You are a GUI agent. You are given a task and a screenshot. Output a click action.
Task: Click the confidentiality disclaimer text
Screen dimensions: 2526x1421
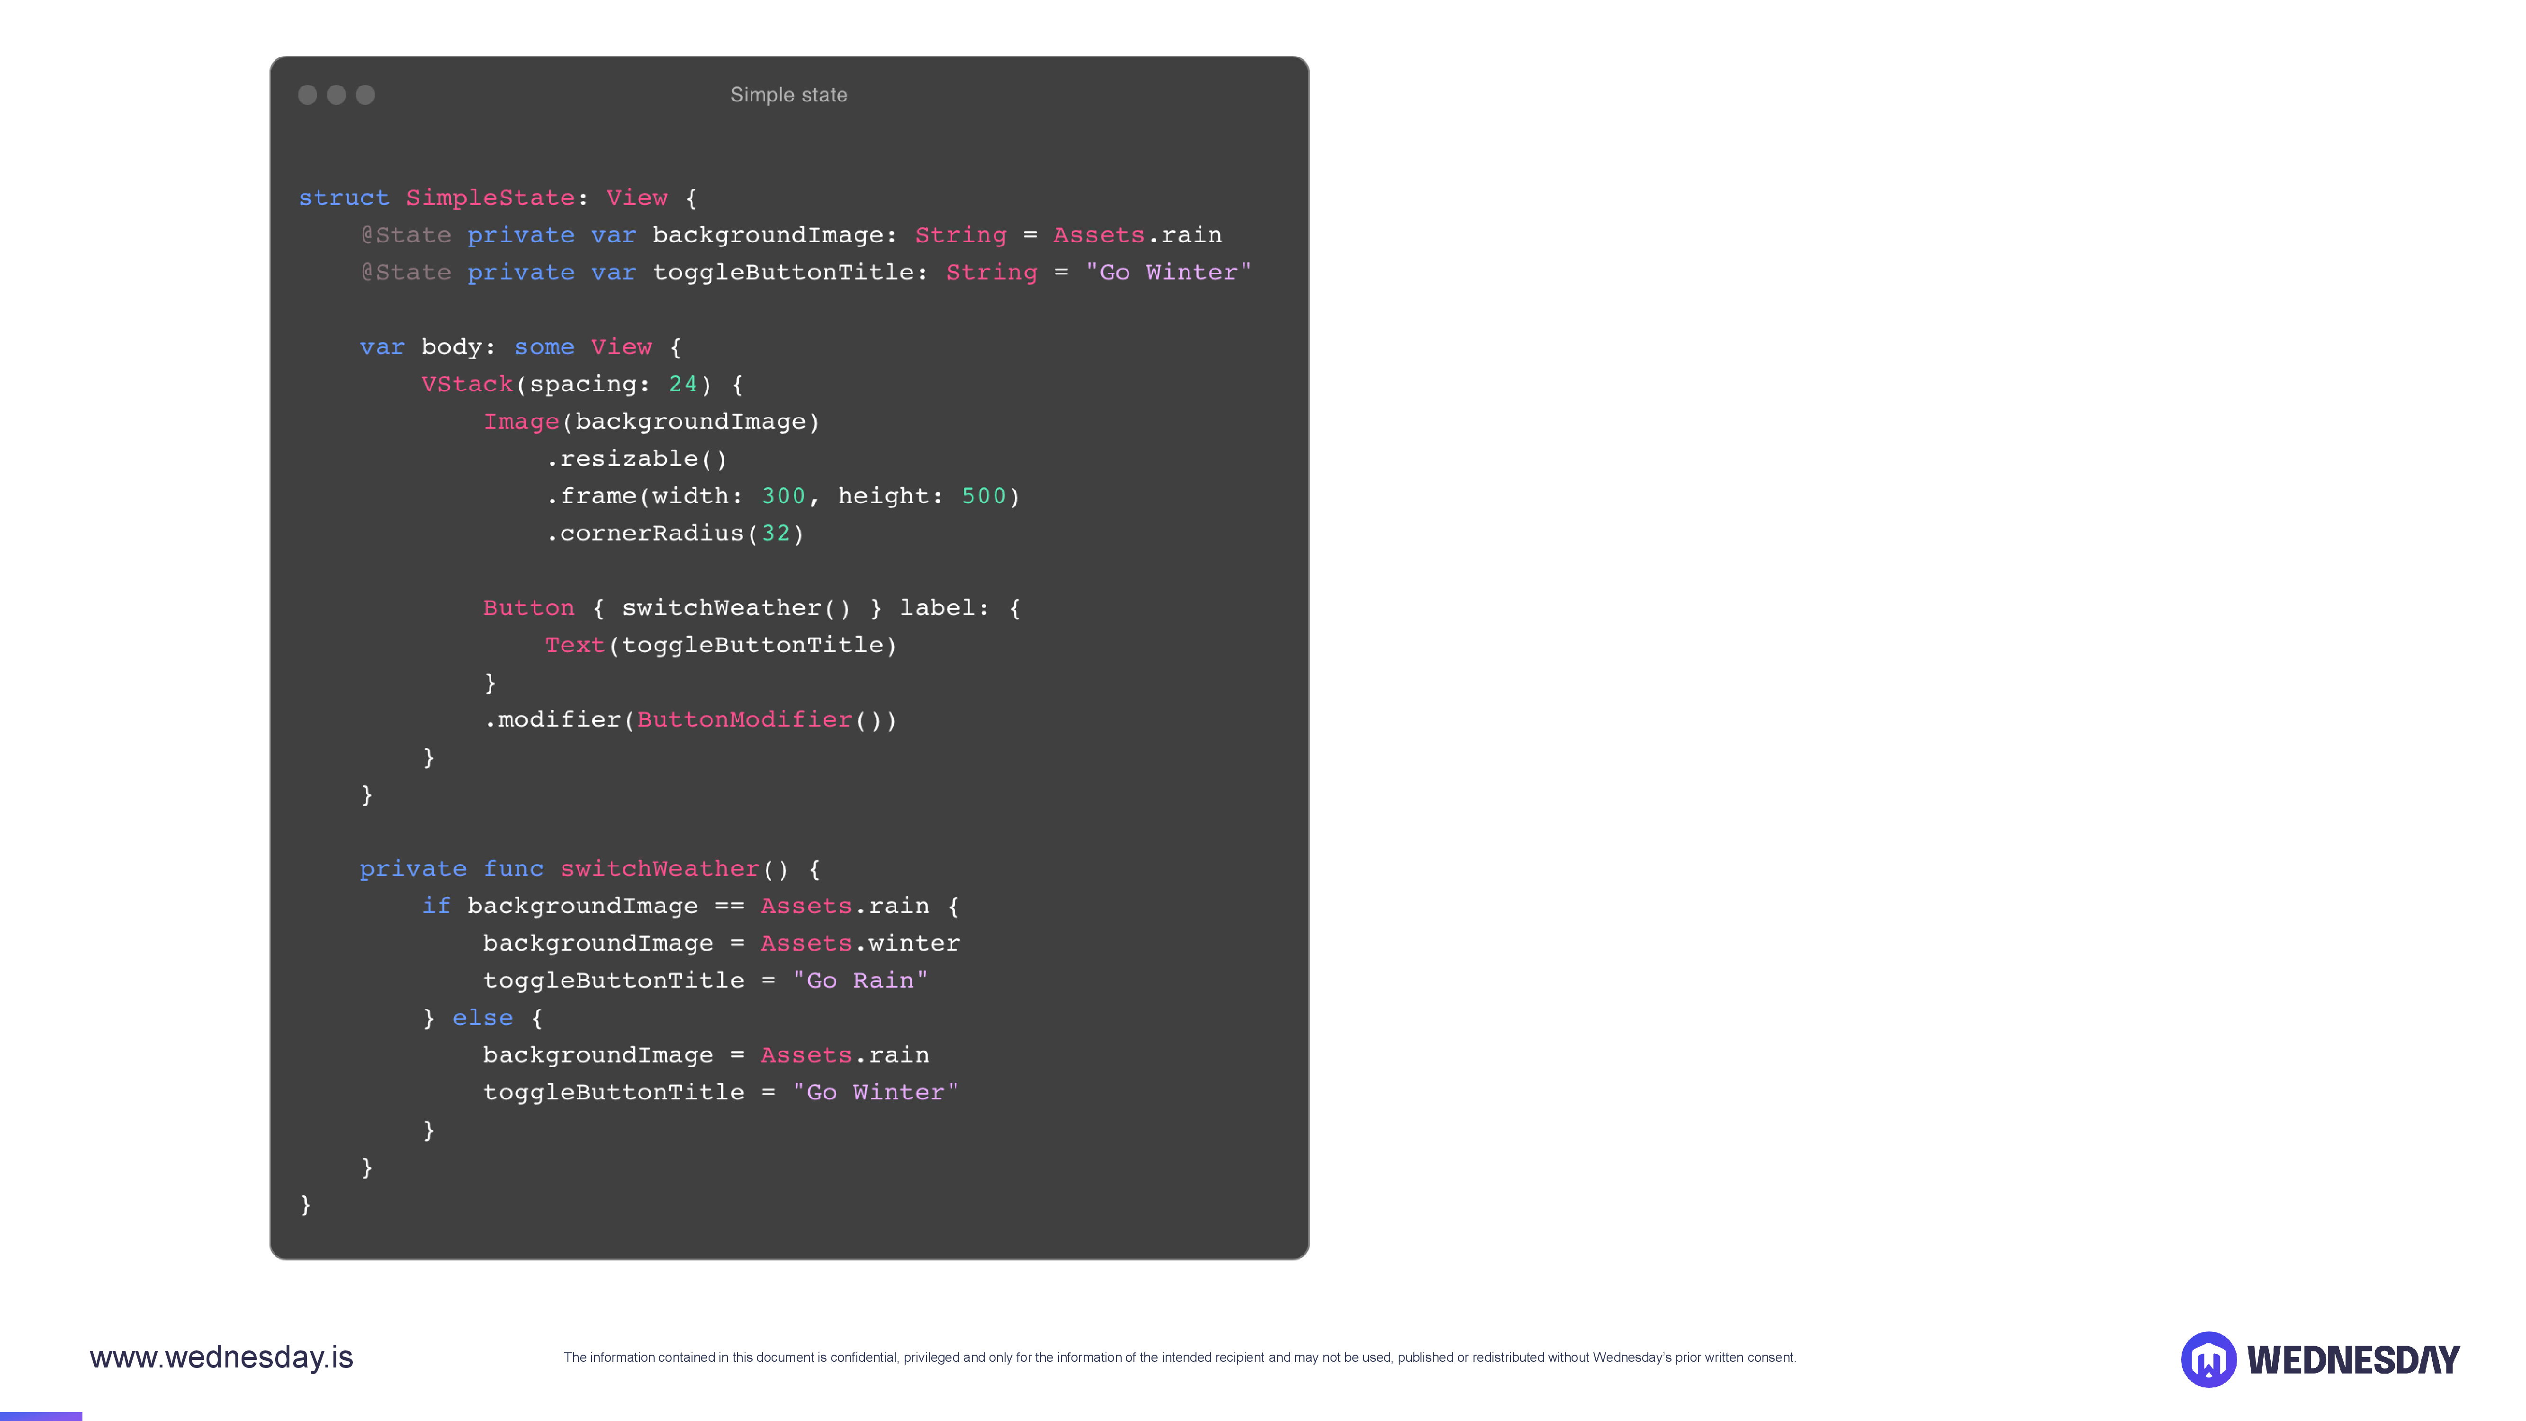coord(1180,1358)
